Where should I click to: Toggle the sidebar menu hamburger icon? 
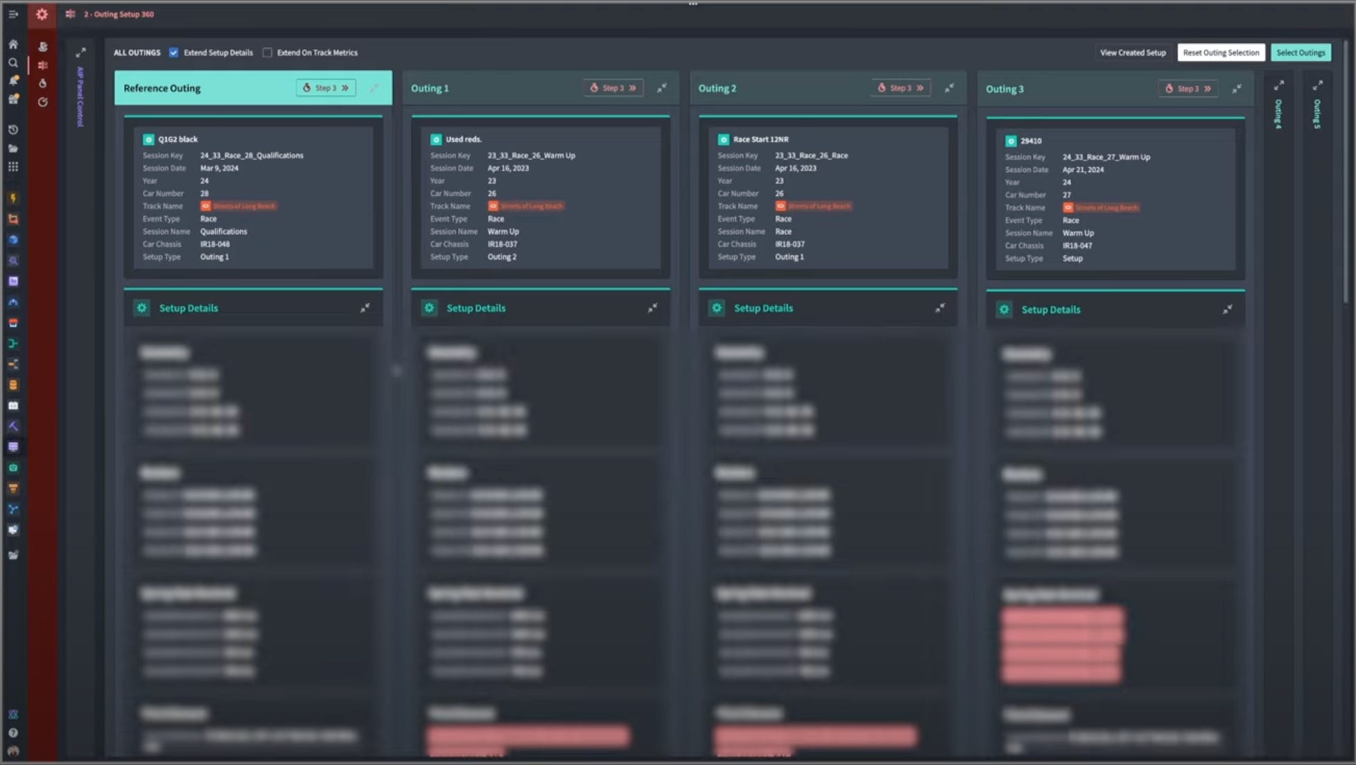tap(13, 14)
